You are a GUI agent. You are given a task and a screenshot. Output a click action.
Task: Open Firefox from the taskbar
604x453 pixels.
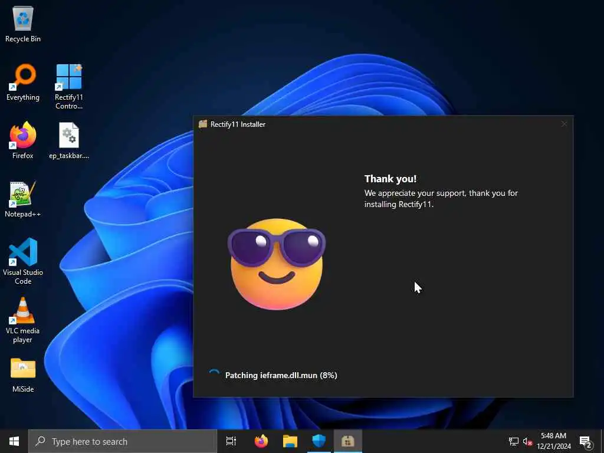(x=261, y=441)
